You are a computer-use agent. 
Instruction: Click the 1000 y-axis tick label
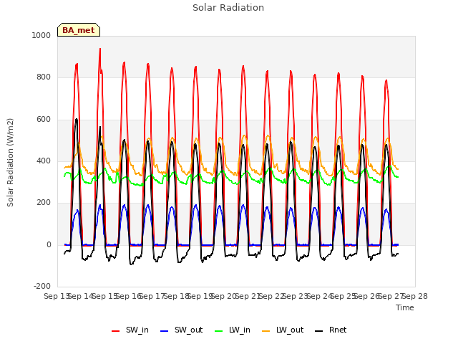tap(42, 35)
